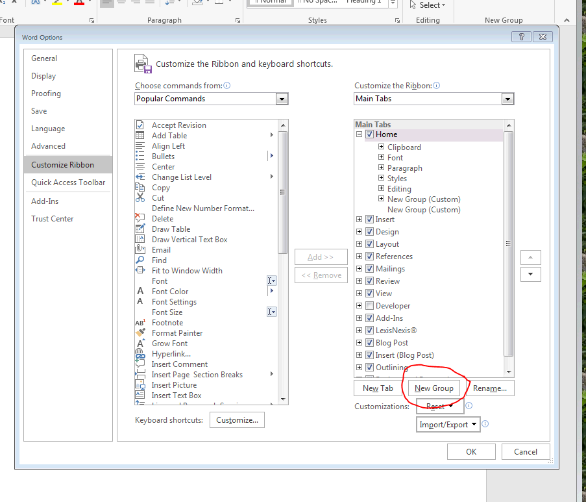Expand the Clipboard group node

[x=382, y=147]
